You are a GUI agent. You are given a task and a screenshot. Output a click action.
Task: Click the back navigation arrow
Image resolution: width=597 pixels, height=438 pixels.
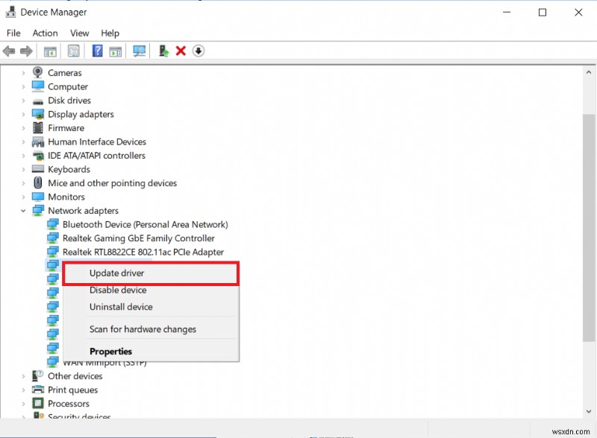[10, 51]
